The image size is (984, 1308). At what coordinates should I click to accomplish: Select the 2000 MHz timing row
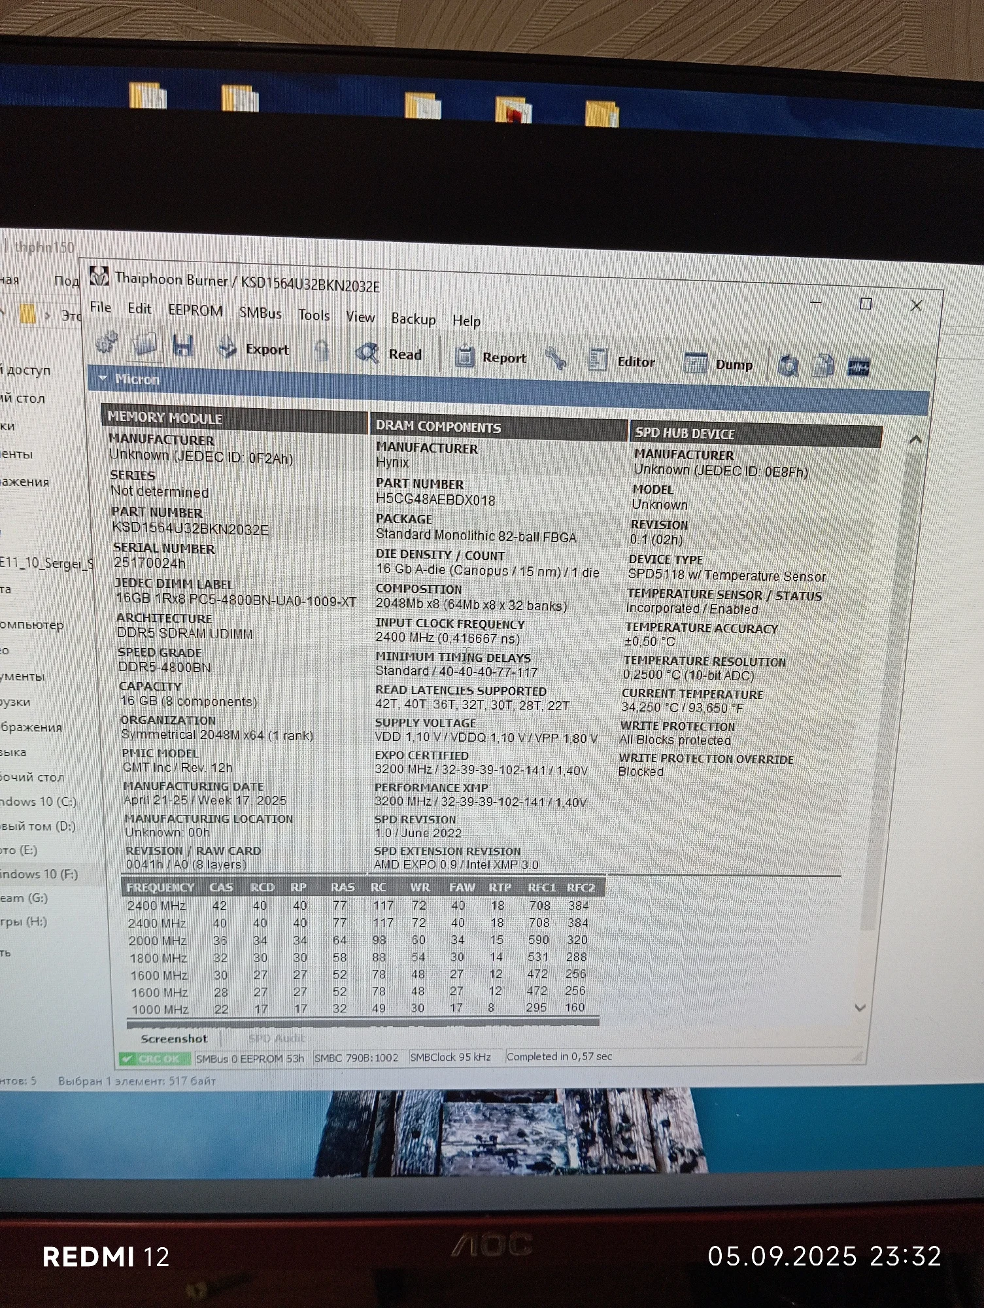[x=358, y=940]
